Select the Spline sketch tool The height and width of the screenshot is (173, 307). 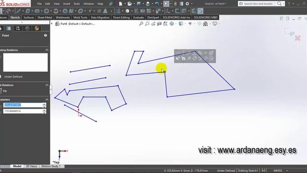[x=71, y=11]
